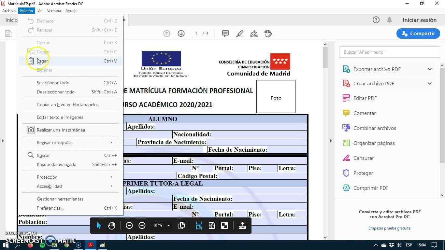The height and width of the screenshot is (250, 445).
Task: Expand the left navigation pane arrow
Action: tap(3, 141)
